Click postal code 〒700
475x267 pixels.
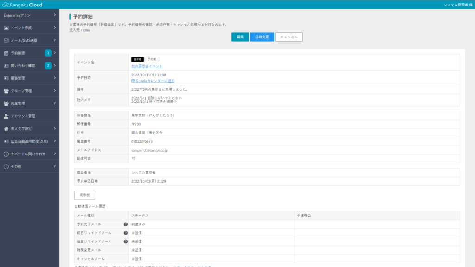point(136,124)
